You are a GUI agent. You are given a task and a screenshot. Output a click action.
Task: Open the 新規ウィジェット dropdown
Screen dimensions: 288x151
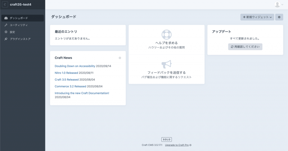coord(257,17)
